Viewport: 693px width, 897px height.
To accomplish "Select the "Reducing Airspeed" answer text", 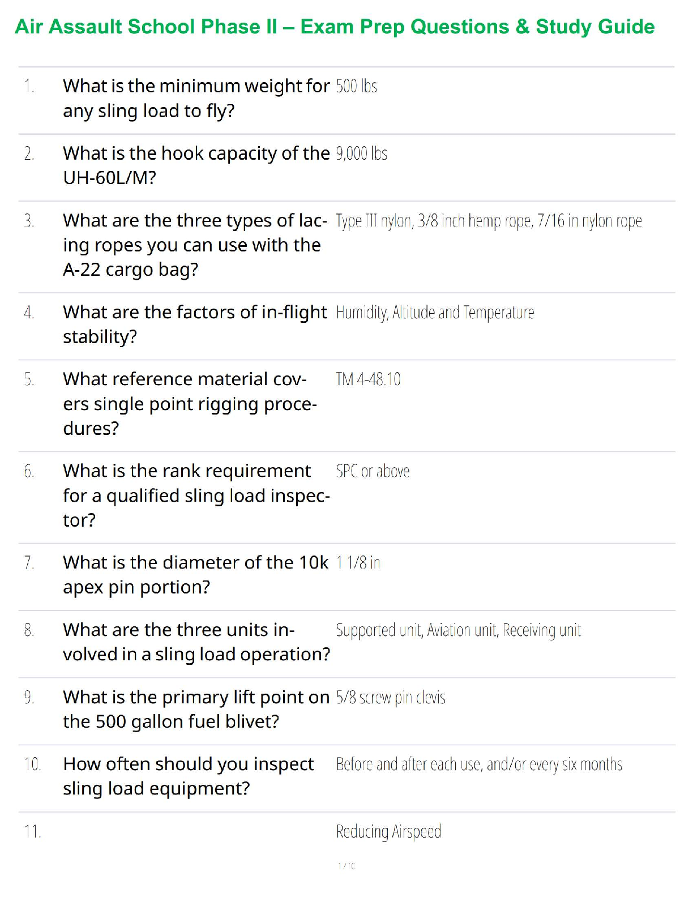I will (388, 832).
